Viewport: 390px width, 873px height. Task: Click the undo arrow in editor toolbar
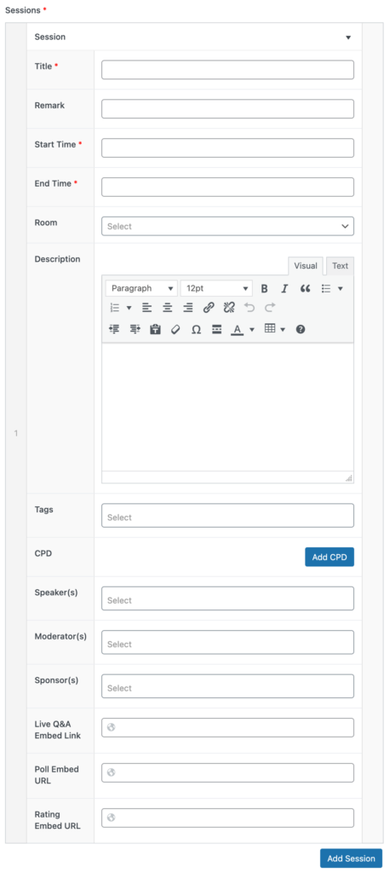click(x=249, y=307)
